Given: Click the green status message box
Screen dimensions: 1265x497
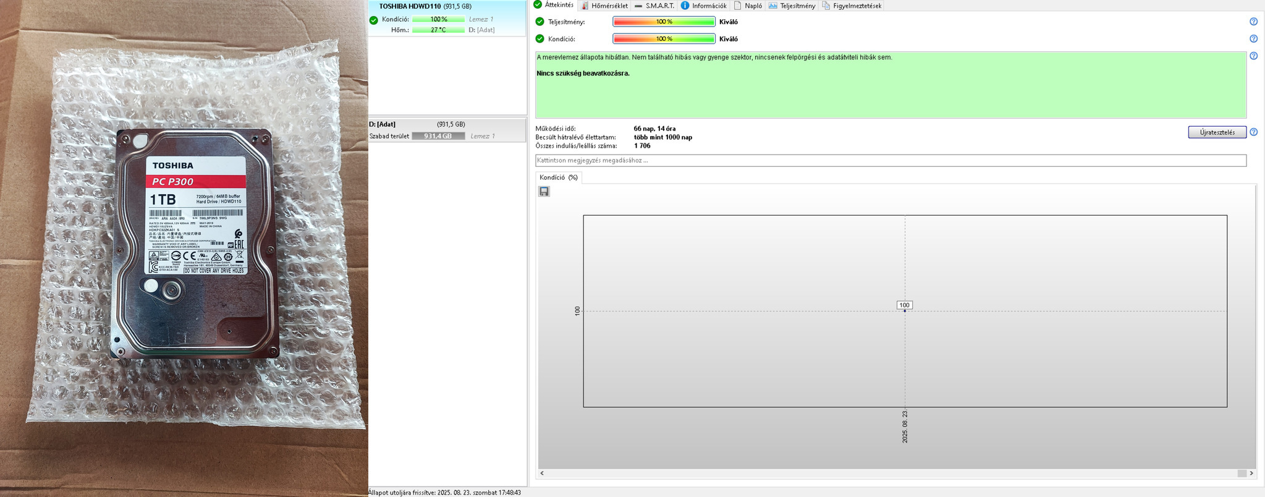Looking at the screenshot, I should click(x=891, y=85).
